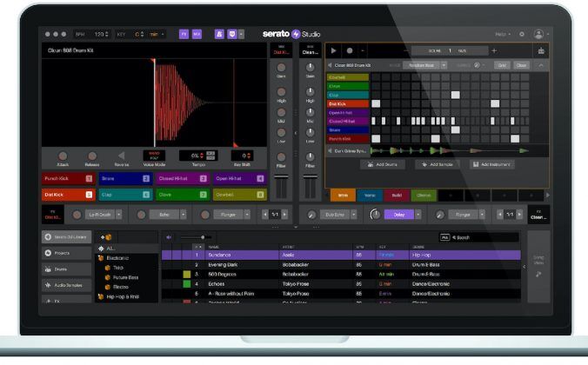Click the Random Beat button

coord(421,65)
